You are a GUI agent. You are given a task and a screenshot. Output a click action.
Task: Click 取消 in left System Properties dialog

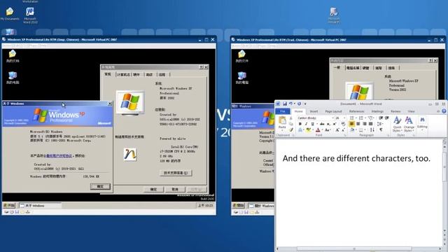(x=175, y=190)
